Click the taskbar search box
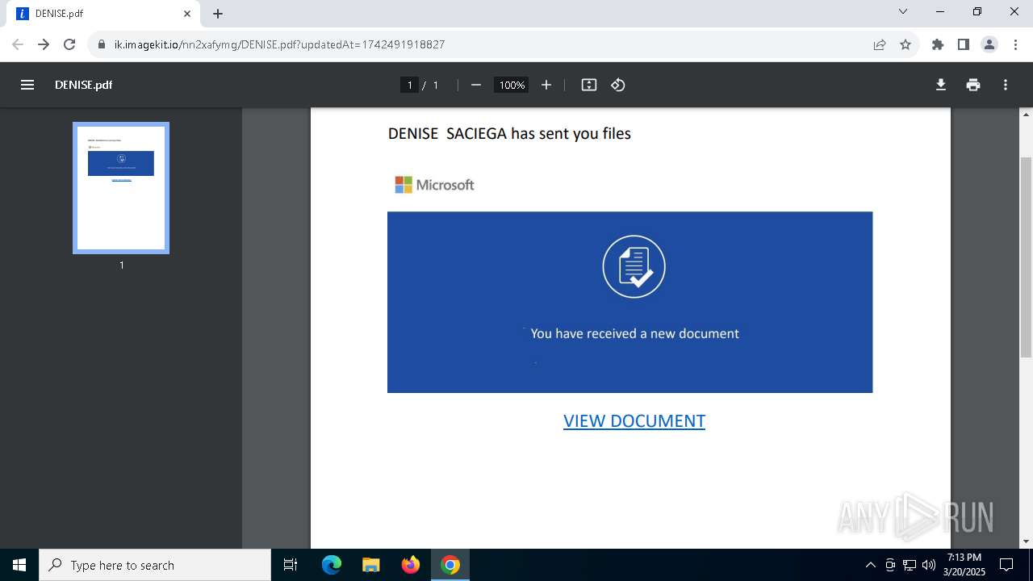This screenshot has height=581, width=1033. point(155,565)
